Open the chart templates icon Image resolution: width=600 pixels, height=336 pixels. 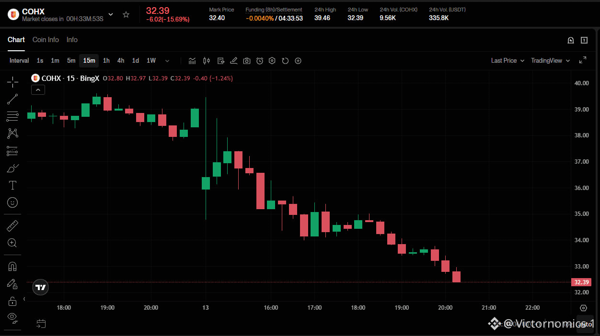(x=220, y=61)
